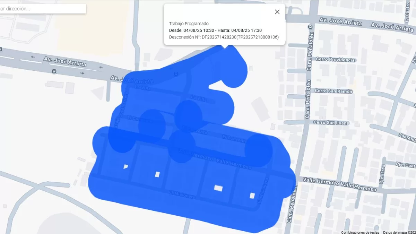This screenshot has width=416, height=234.
Task: Click the Cerro San Ramón street label
Action: 333,91
